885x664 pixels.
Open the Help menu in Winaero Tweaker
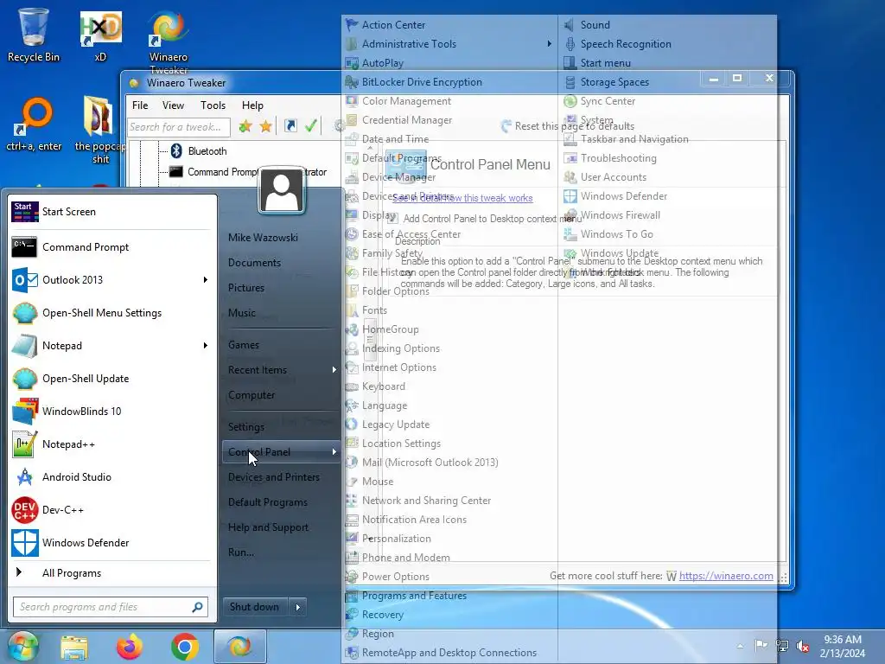(x=252, y=105)
